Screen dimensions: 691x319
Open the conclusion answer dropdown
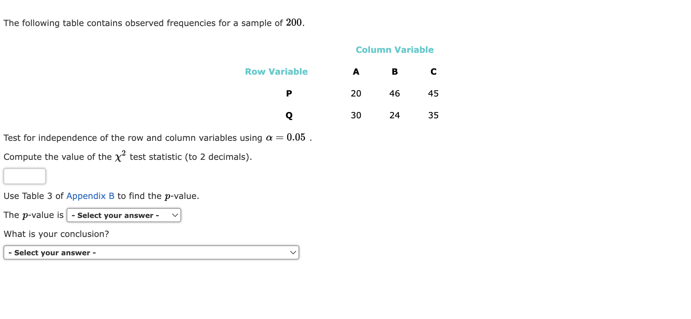[x=151, y=252]
